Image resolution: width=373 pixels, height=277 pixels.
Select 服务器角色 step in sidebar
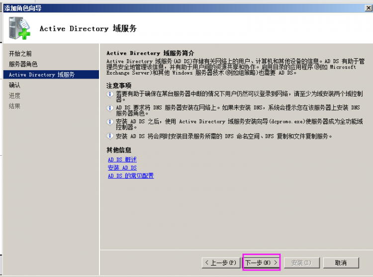pyautogui.click(x=23, y=64)
